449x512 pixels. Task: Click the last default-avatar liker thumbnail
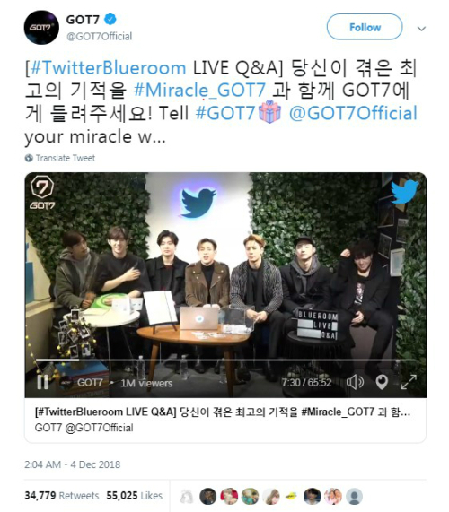click(354, 497)
